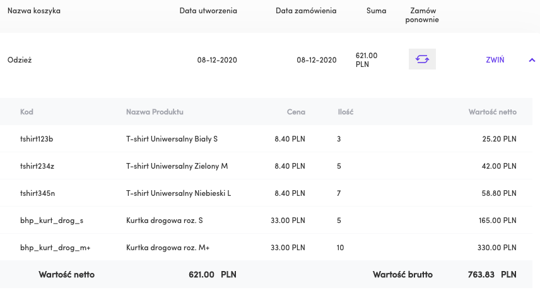Click the Nazwa koszyka column header
The image size is (540, 290).
tap(34, 11)
